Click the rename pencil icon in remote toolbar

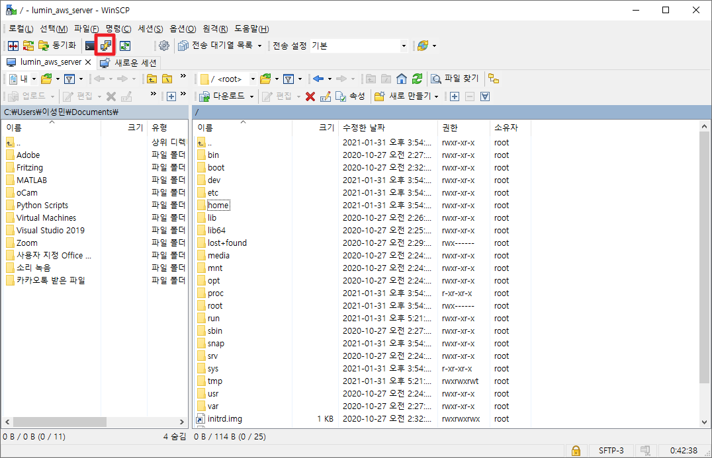click(x=325, y=96)
